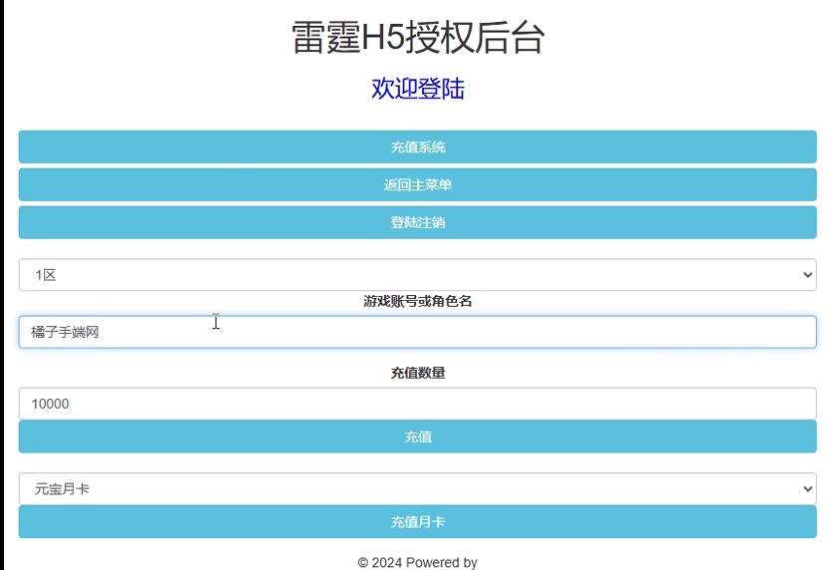Open the 充值系统 section
Screen dimensions: 837x570
[417, 146]
